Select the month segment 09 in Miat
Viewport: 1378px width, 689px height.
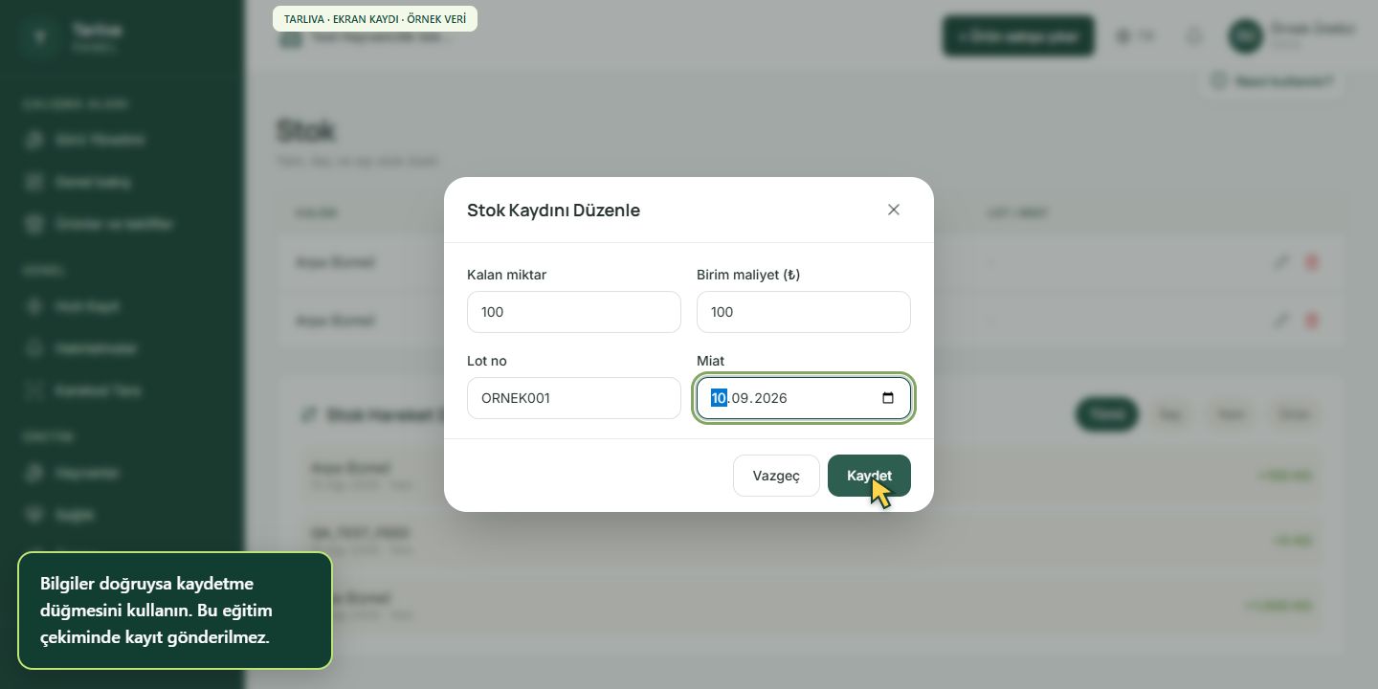(x=740, y=398)
